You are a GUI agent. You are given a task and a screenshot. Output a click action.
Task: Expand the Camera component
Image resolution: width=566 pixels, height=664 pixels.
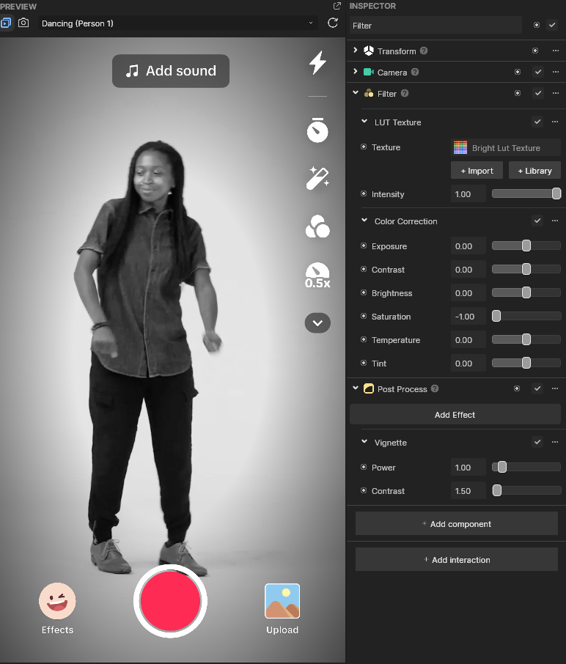click(x=356, y=72)
